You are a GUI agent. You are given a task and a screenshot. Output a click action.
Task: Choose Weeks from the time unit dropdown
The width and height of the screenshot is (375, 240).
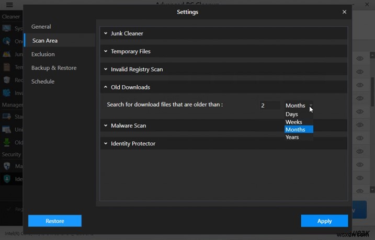point(294,122)
